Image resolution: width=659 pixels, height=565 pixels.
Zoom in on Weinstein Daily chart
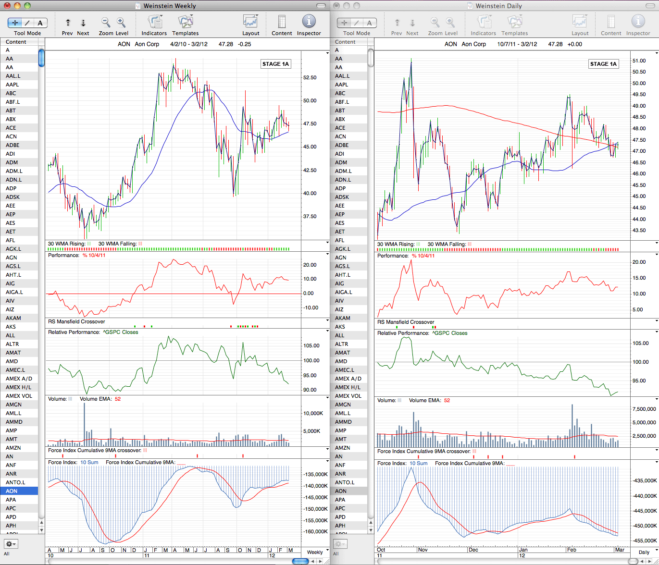click(450, 22)
